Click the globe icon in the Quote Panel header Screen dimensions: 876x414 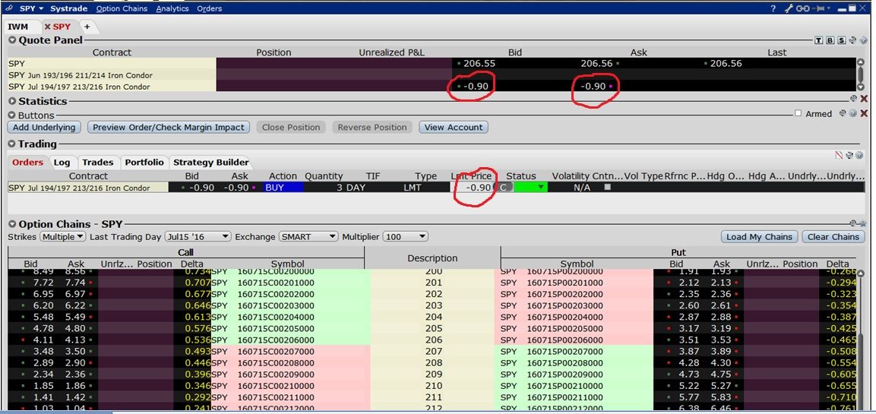(x=864, y=40)
